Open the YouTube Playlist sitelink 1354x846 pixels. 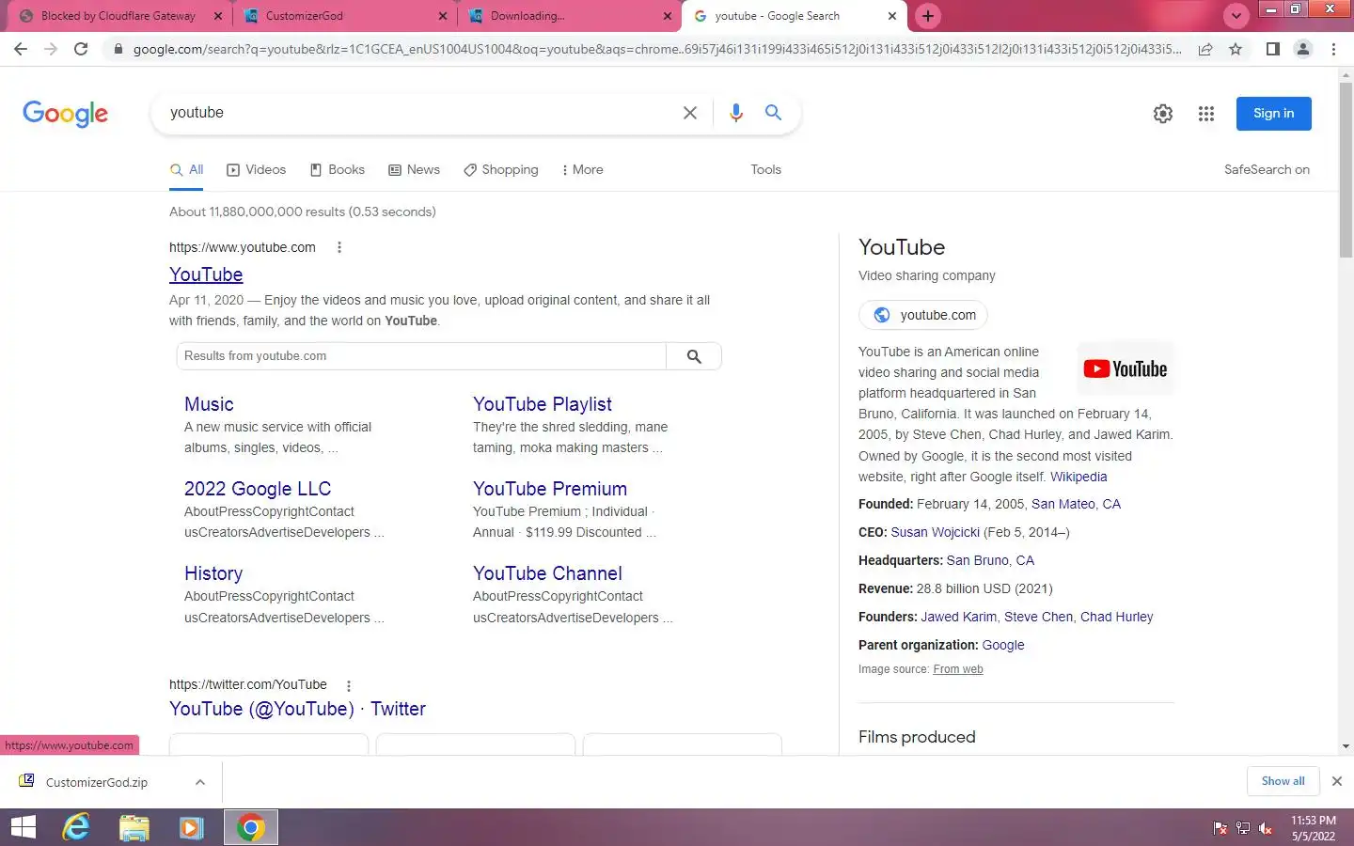pos(543,404)
